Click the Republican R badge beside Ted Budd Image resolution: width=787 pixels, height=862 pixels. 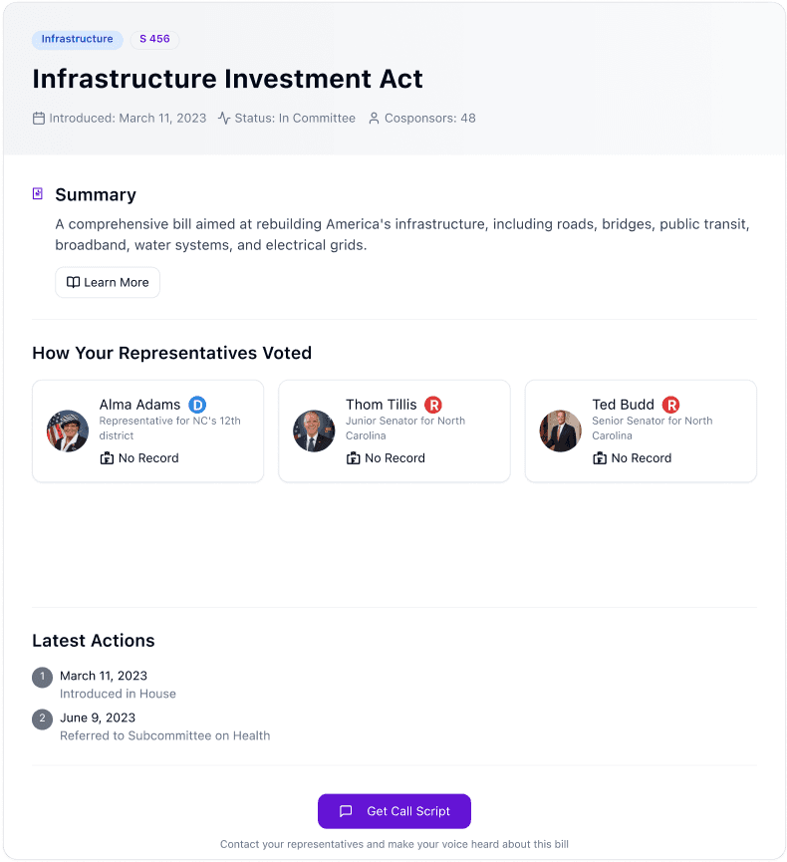coord(670,406)
